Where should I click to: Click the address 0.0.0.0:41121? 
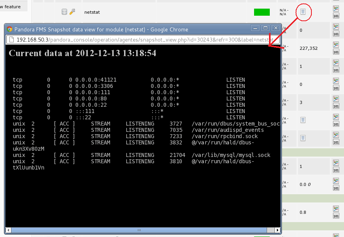[x=96, y=80]
